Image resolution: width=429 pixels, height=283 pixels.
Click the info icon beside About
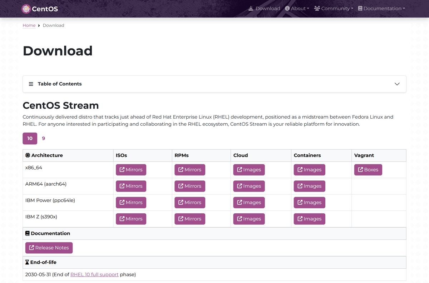287,9
